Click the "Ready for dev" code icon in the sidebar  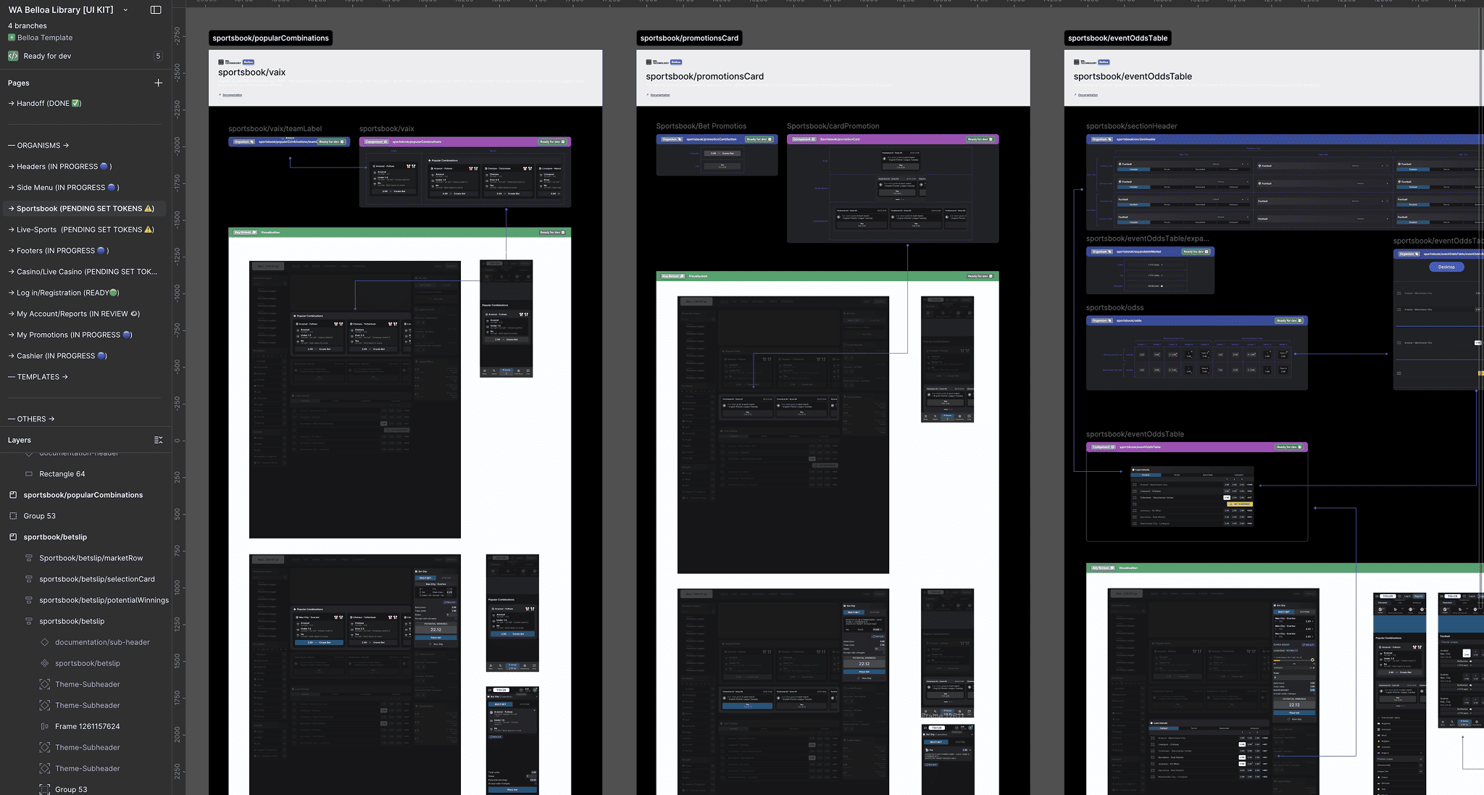(x=13, y=56)
